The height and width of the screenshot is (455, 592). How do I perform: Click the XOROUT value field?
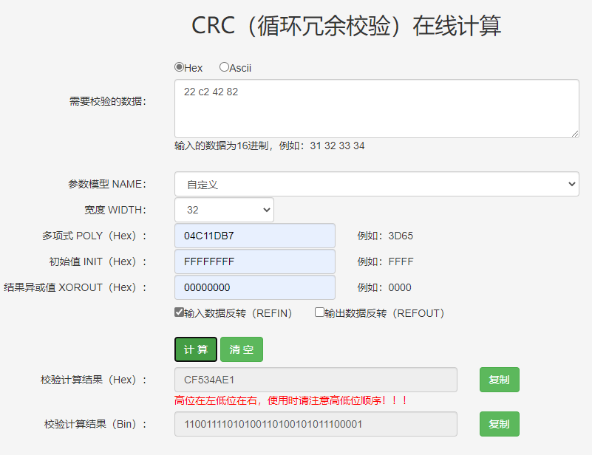point(254,287)
